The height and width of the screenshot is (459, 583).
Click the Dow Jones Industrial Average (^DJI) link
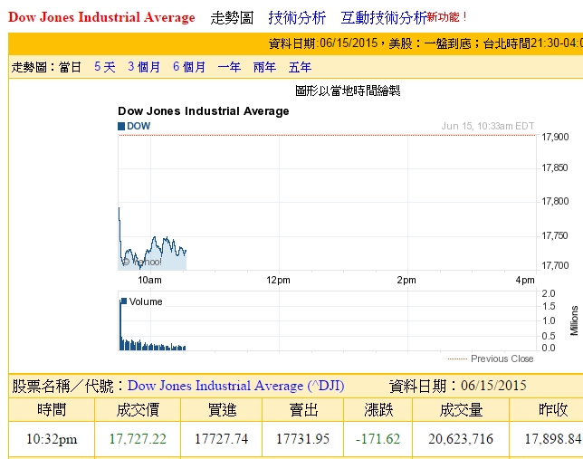[235, 386]
